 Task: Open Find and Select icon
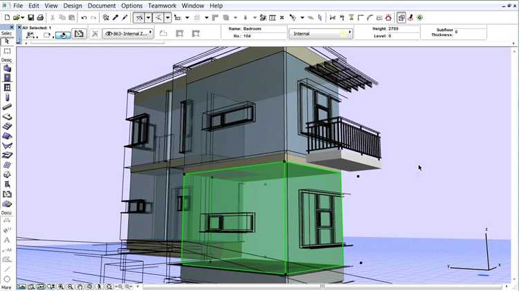point(106,17)
